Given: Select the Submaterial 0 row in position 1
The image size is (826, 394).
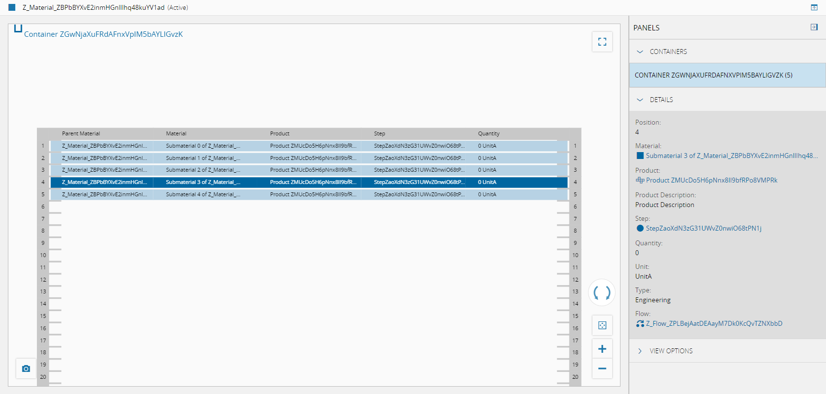Looking at the screenshot, I should (309, 146).
